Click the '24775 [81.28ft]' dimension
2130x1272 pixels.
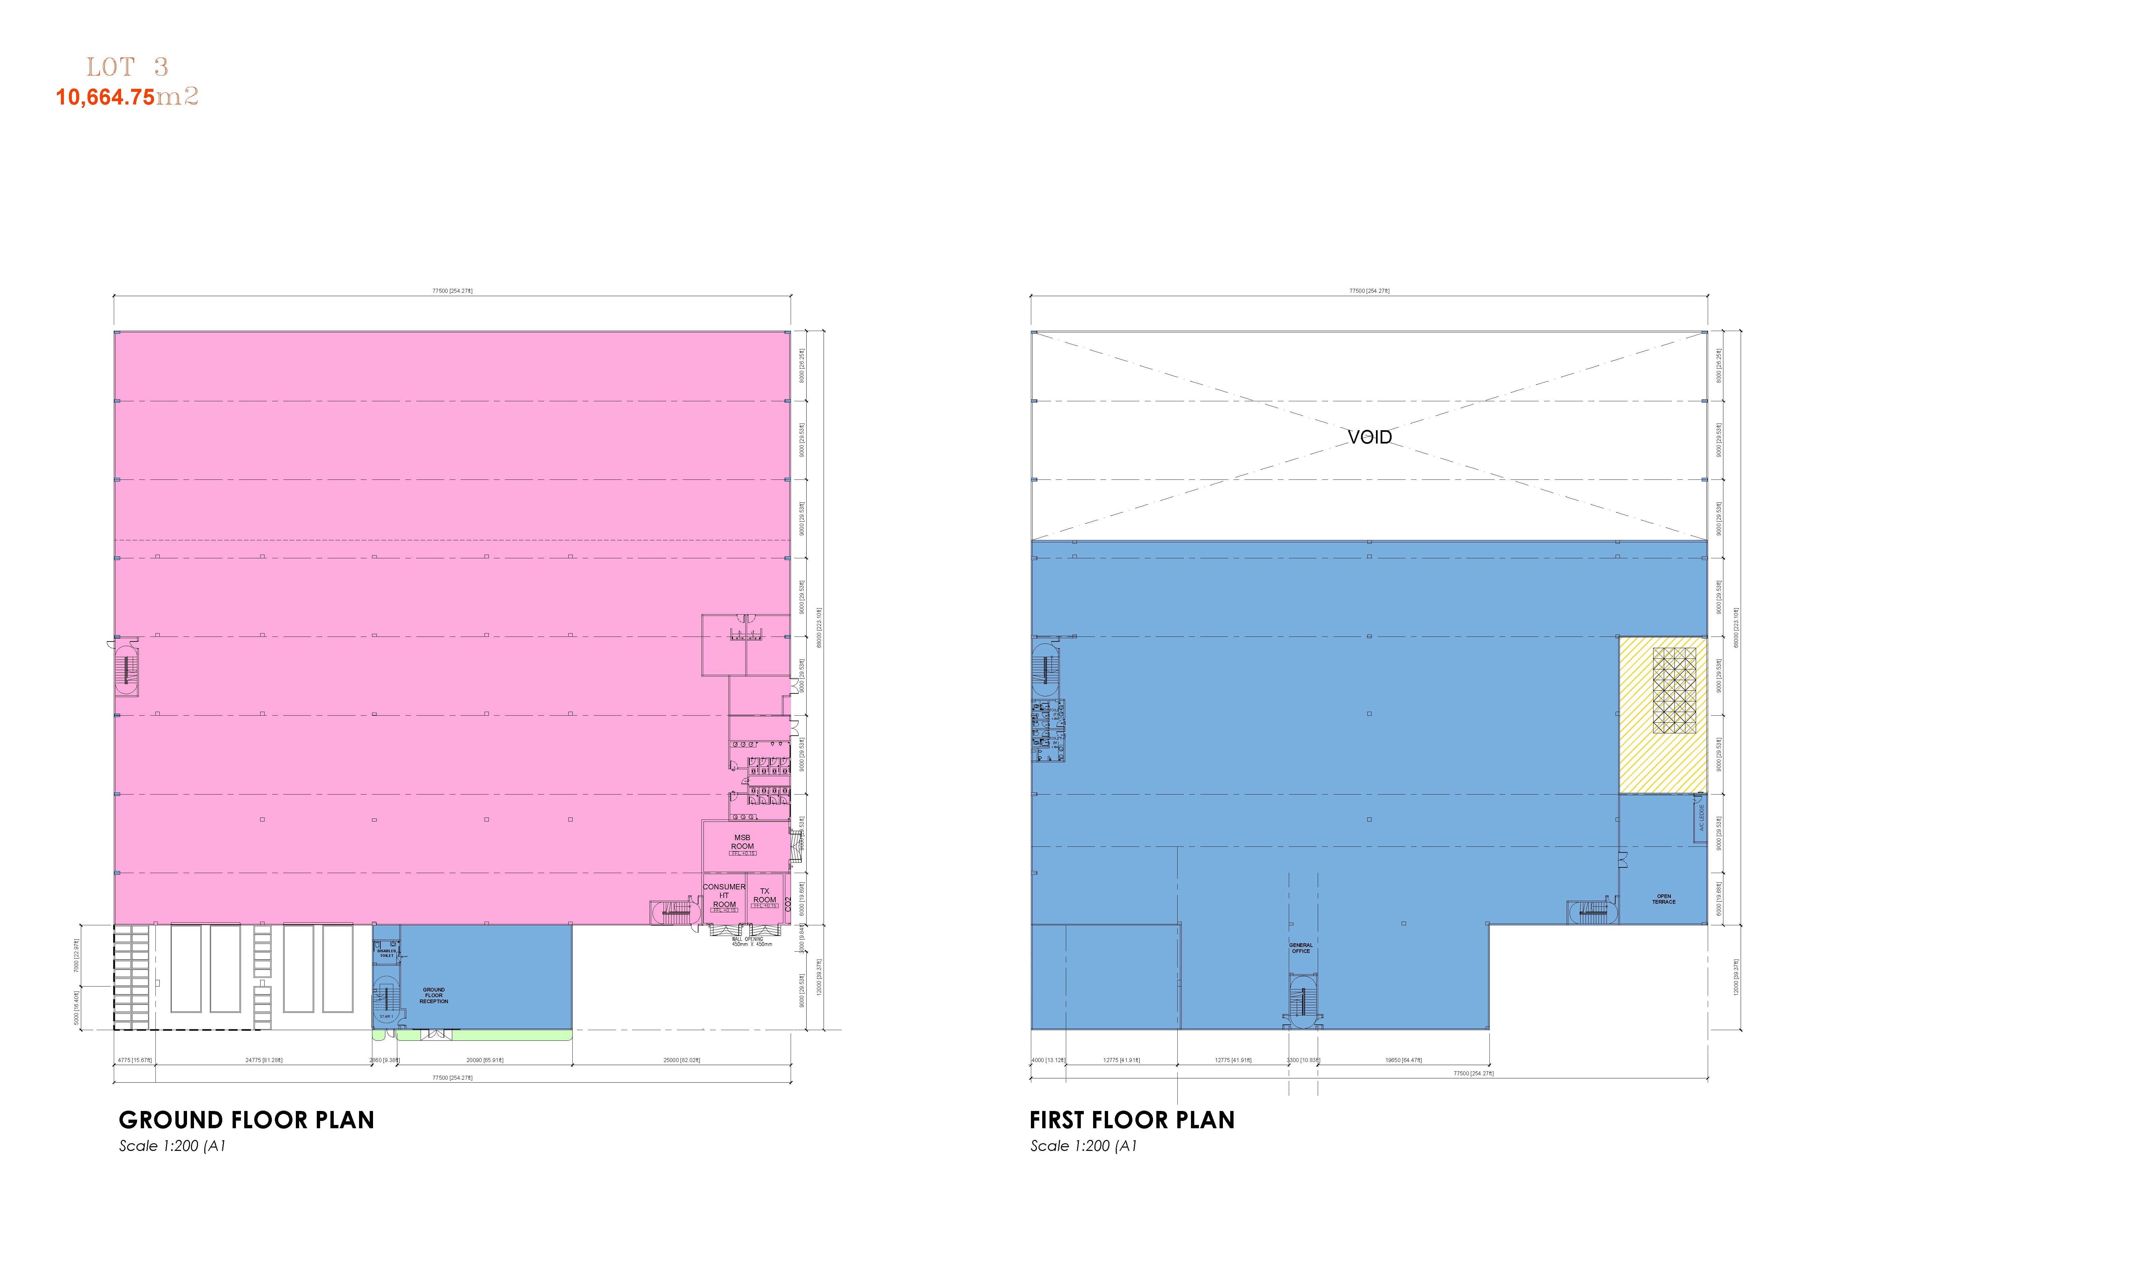(x=264, y=1060)
